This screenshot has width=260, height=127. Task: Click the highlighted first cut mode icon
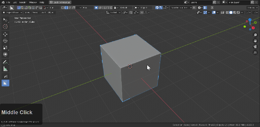19,8
